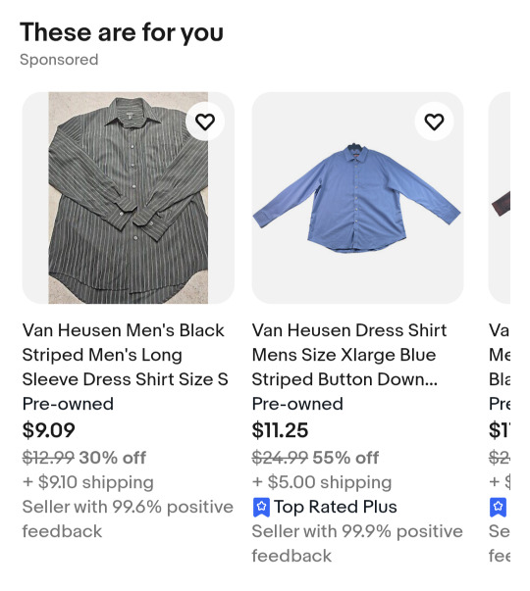Click the $9.09 price
The image size is (530, 591).
pos(49,430)
